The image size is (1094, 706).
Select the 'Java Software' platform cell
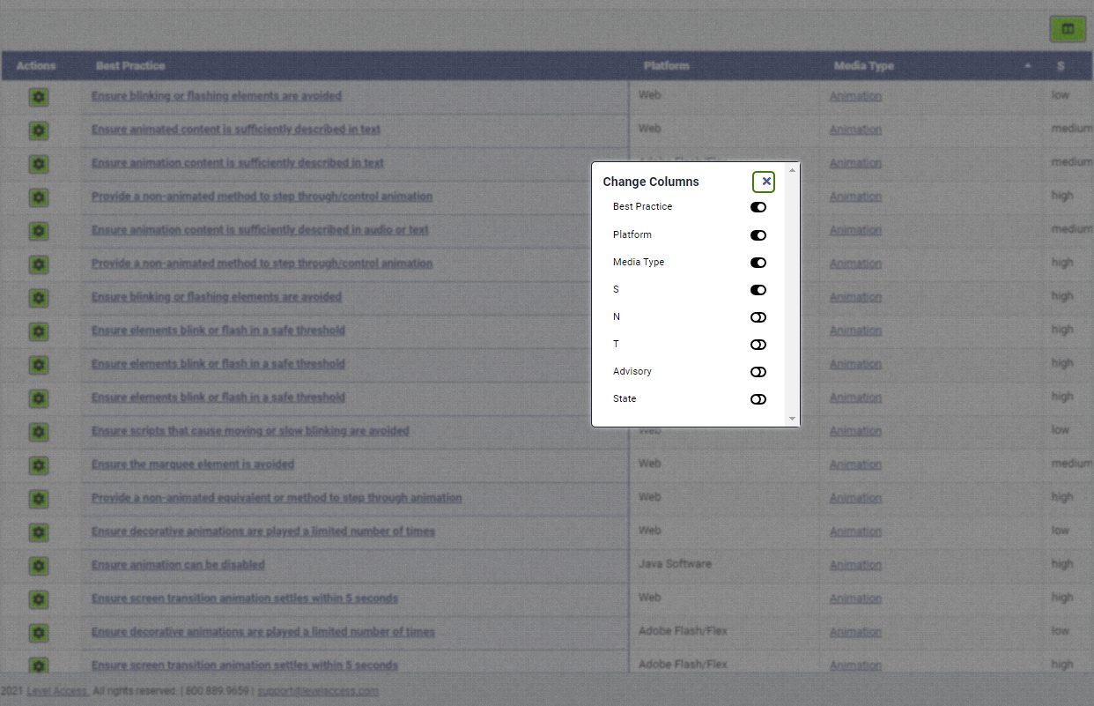point(675,564)
